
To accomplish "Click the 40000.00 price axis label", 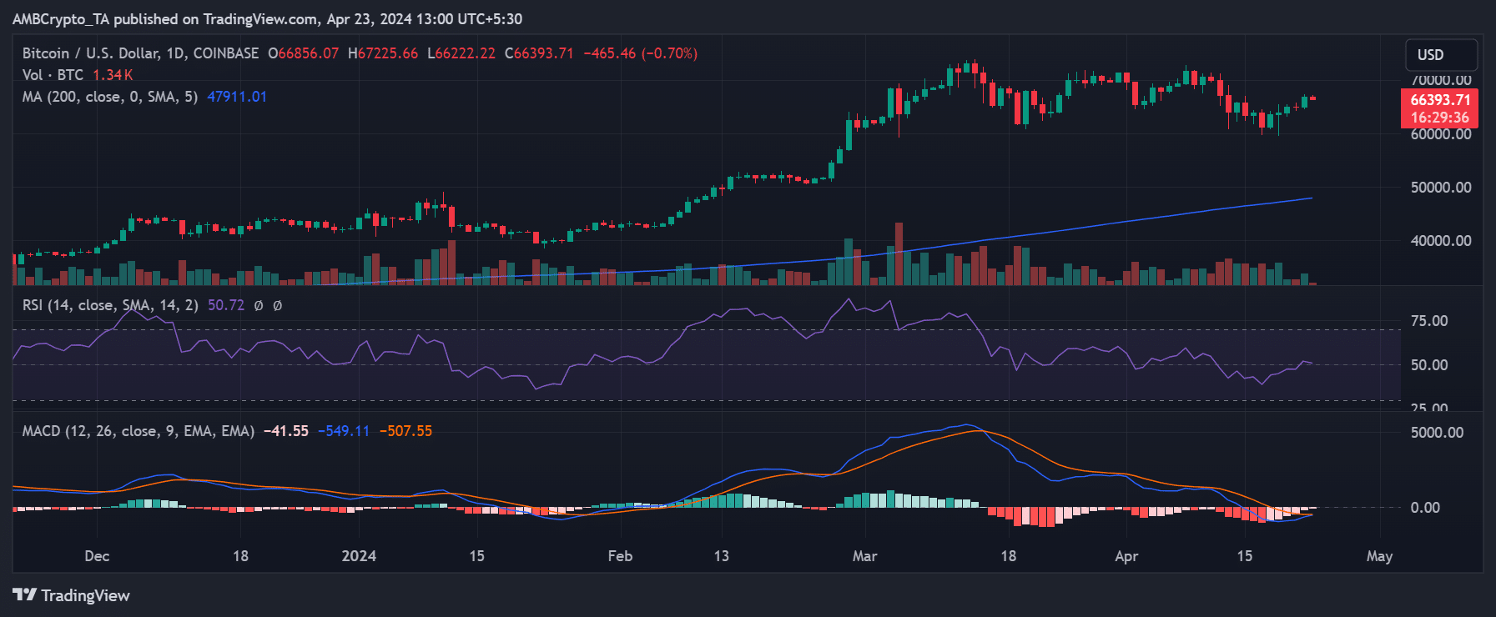I will [1441, 241].
